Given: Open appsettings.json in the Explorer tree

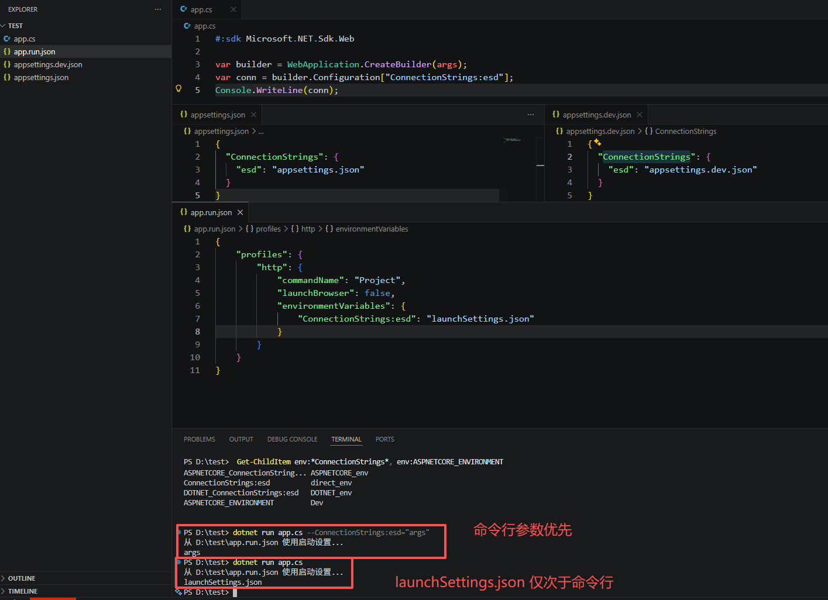Looking at the screenshot, I should pos(41,77).
